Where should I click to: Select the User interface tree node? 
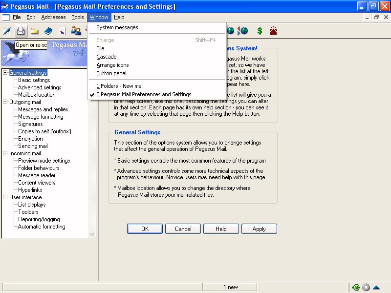25,197
